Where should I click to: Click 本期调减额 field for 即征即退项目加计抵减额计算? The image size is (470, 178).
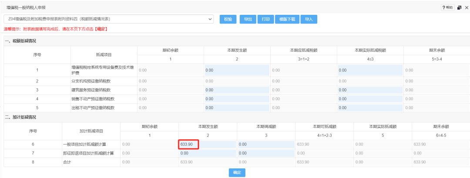pyautogui.click(x=265, y=153)
